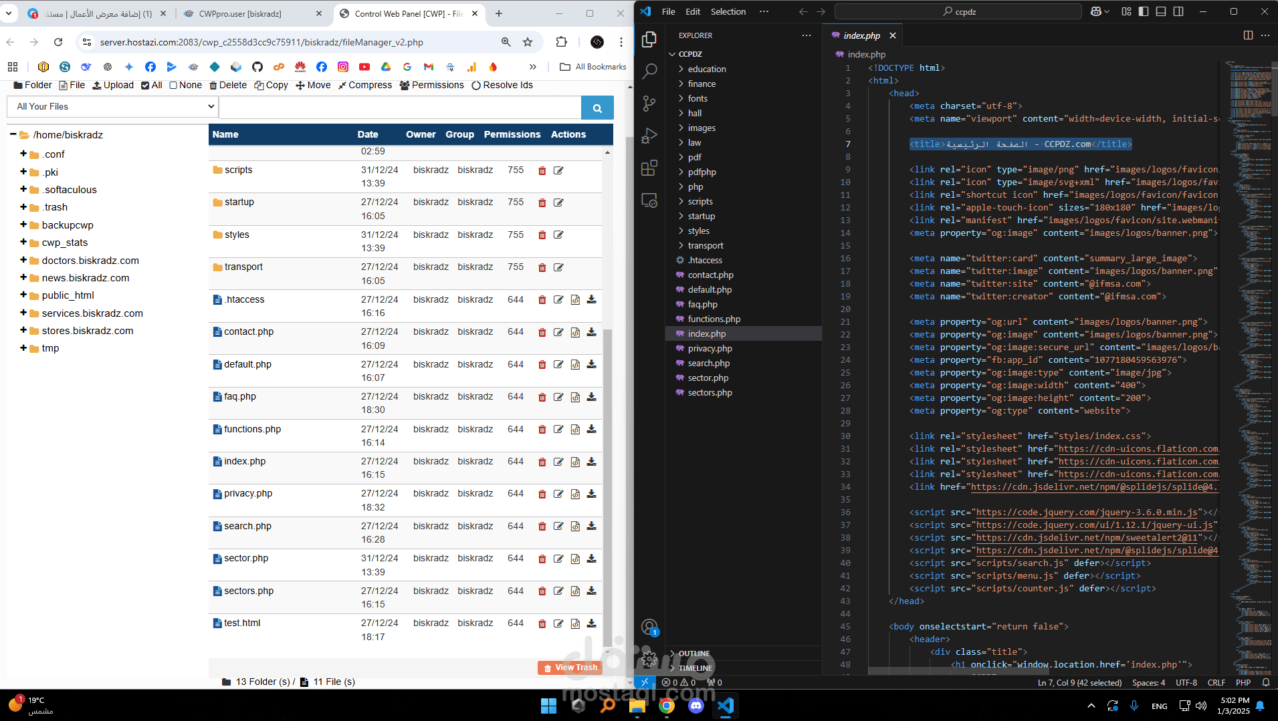This screenshot has width=1278, height=721.
Task: Open the Selection menu in VS Code
Action: pyautogui.click(x=728, y=11)
